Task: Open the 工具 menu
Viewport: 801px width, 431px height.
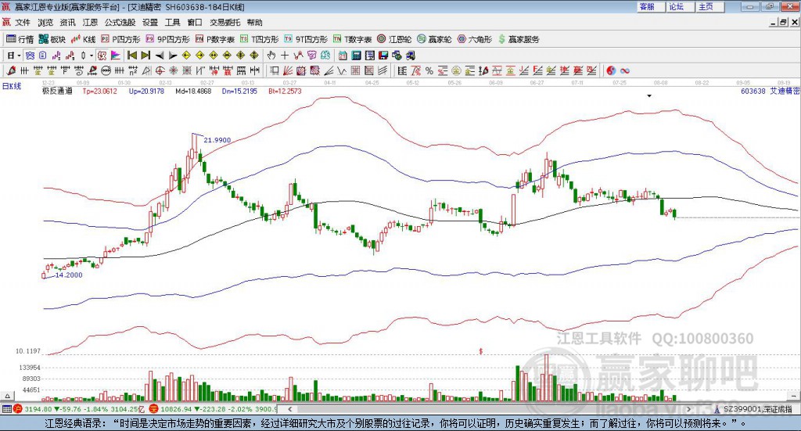Action: click(172, 23)
